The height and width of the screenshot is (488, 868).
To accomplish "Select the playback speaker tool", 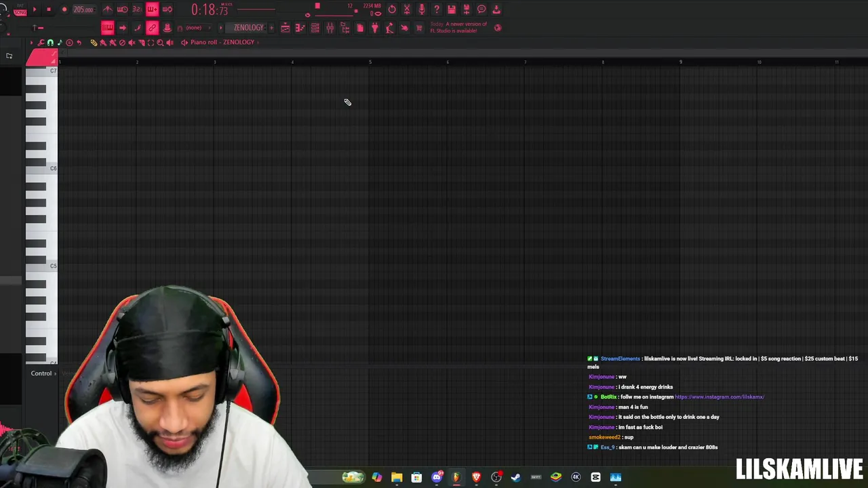I will tap(170, 42).
